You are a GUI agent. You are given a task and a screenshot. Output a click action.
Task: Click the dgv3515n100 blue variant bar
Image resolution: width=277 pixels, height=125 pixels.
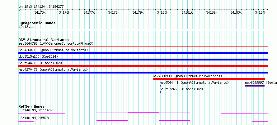pos(143,60)
